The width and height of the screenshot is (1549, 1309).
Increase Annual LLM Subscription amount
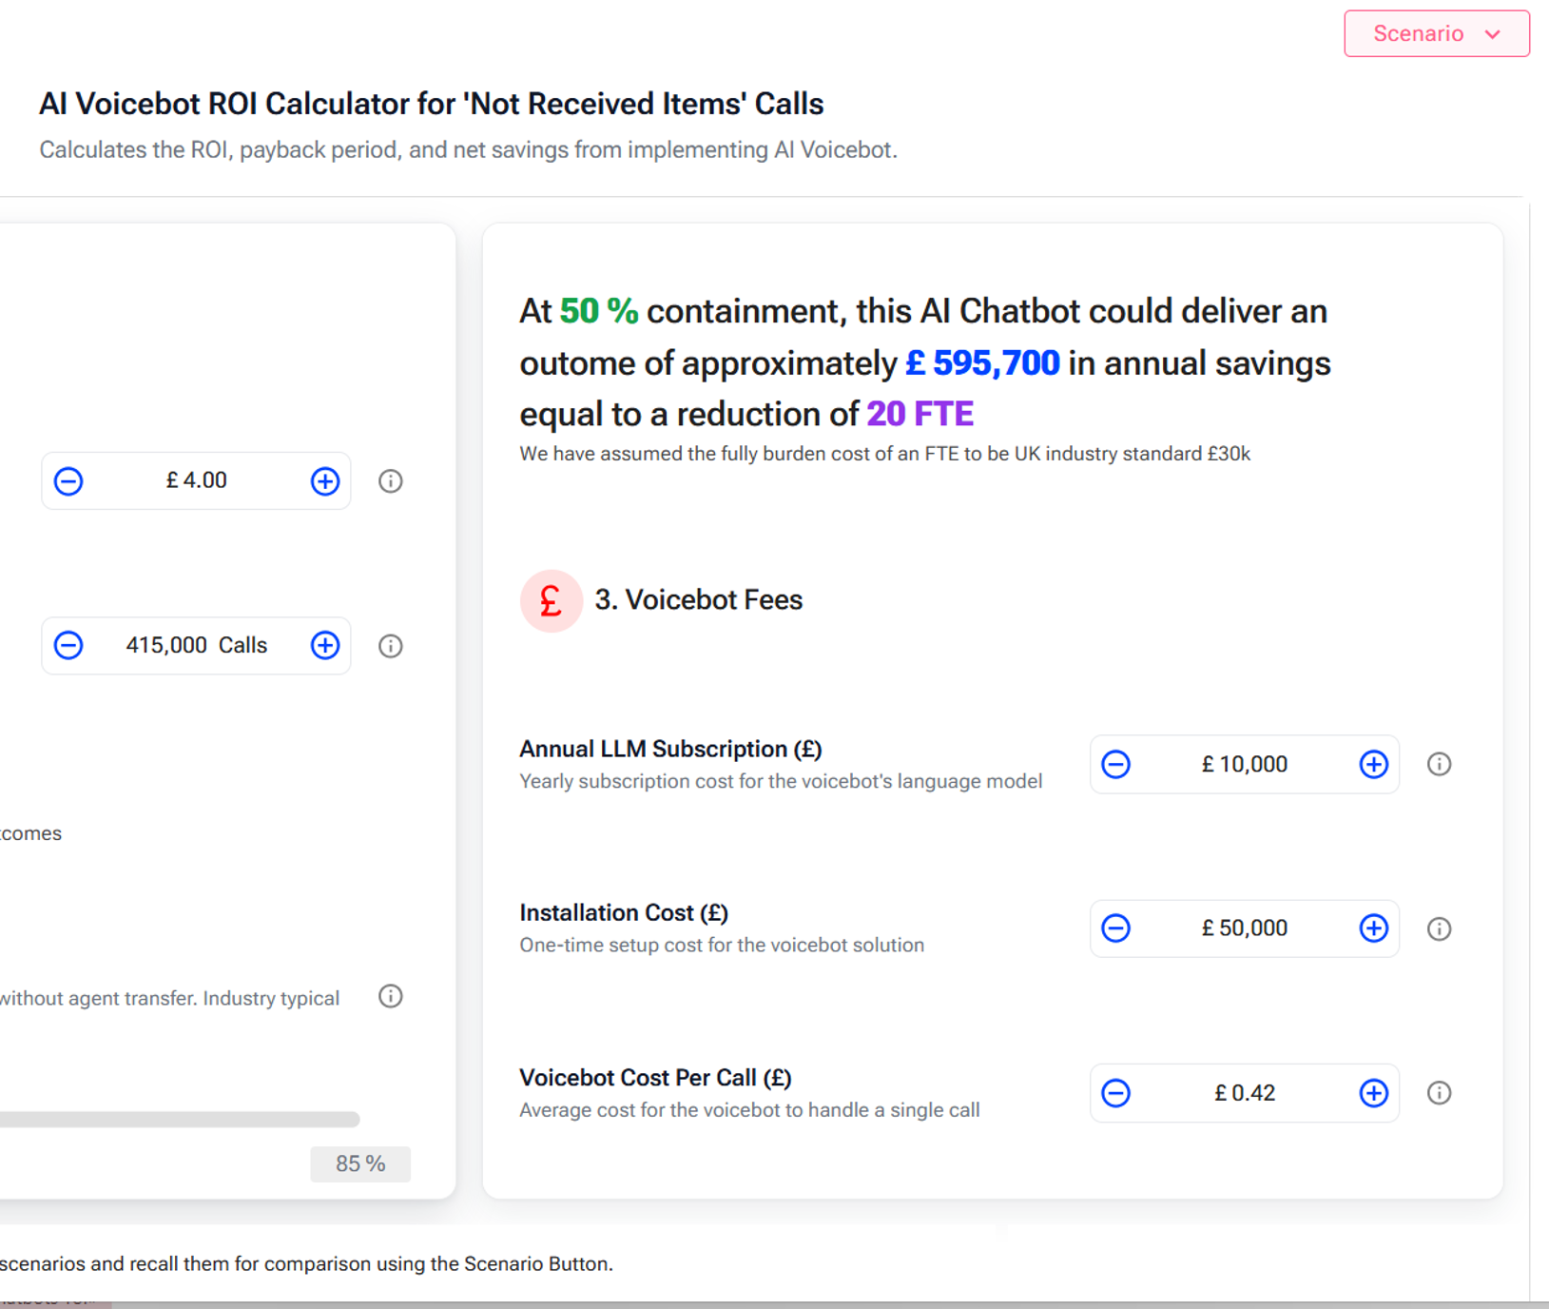1373,764
